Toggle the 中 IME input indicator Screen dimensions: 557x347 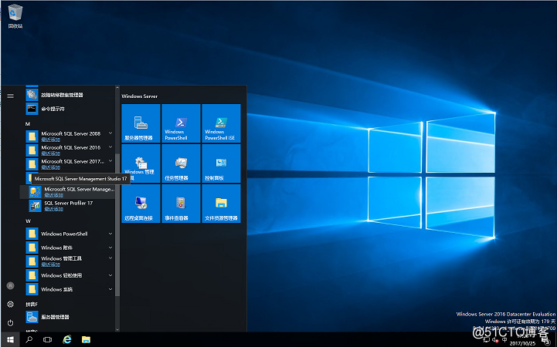[x=504, y=339]
